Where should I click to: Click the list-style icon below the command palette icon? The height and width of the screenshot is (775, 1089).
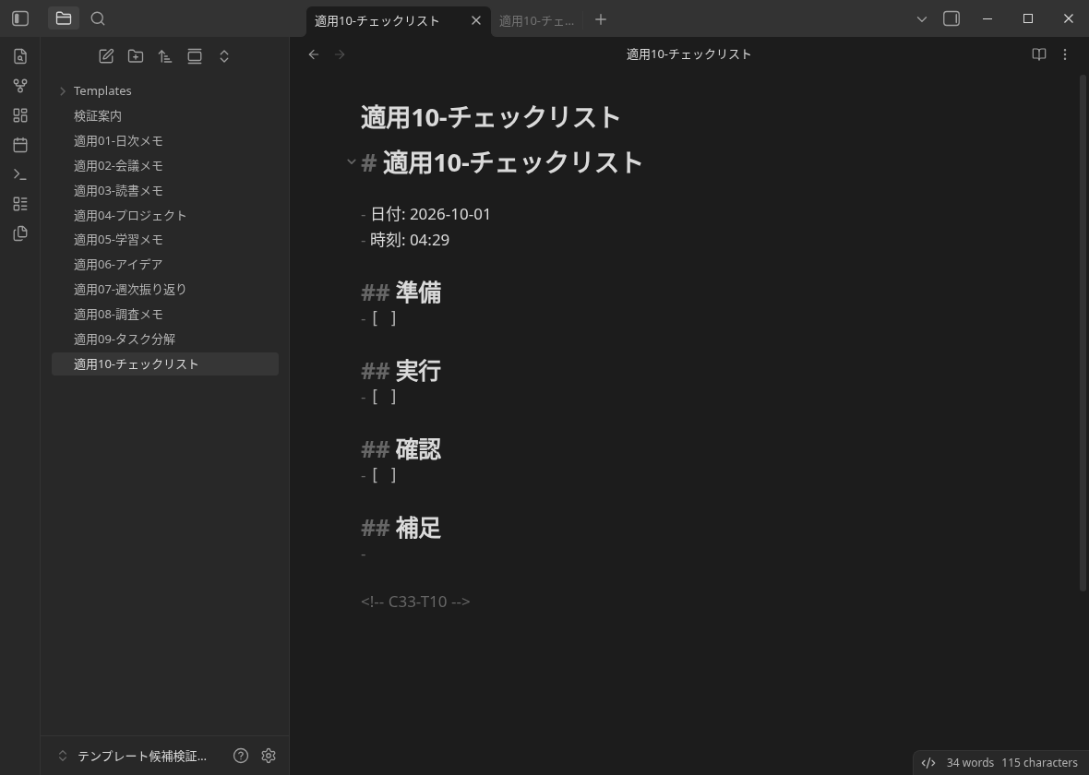[x=20, y=204]
